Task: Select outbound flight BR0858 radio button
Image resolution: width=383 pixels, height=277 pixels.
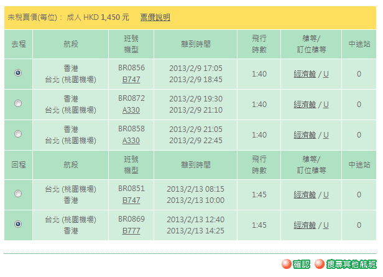Action: point(18,134)
